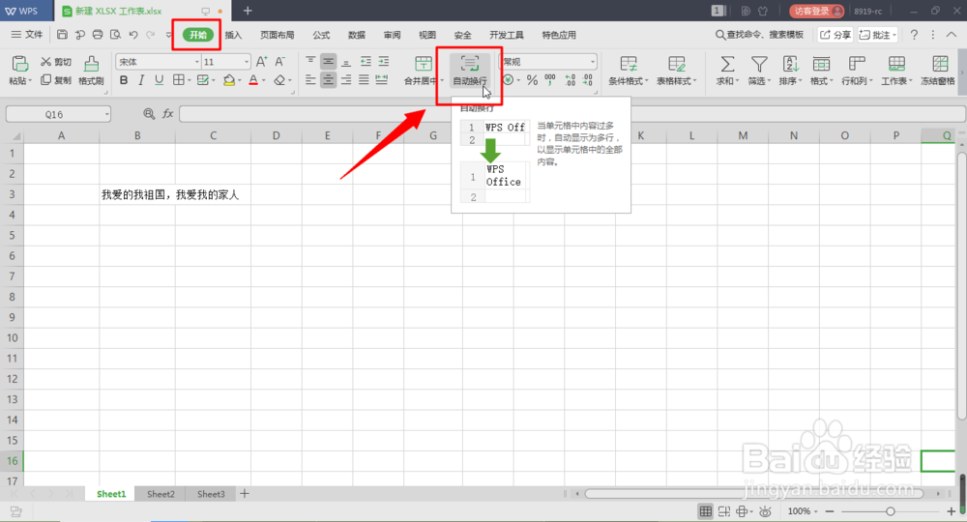Apply cell borders icon
This screenshot has height=522, width=967.
pos(178,80)
